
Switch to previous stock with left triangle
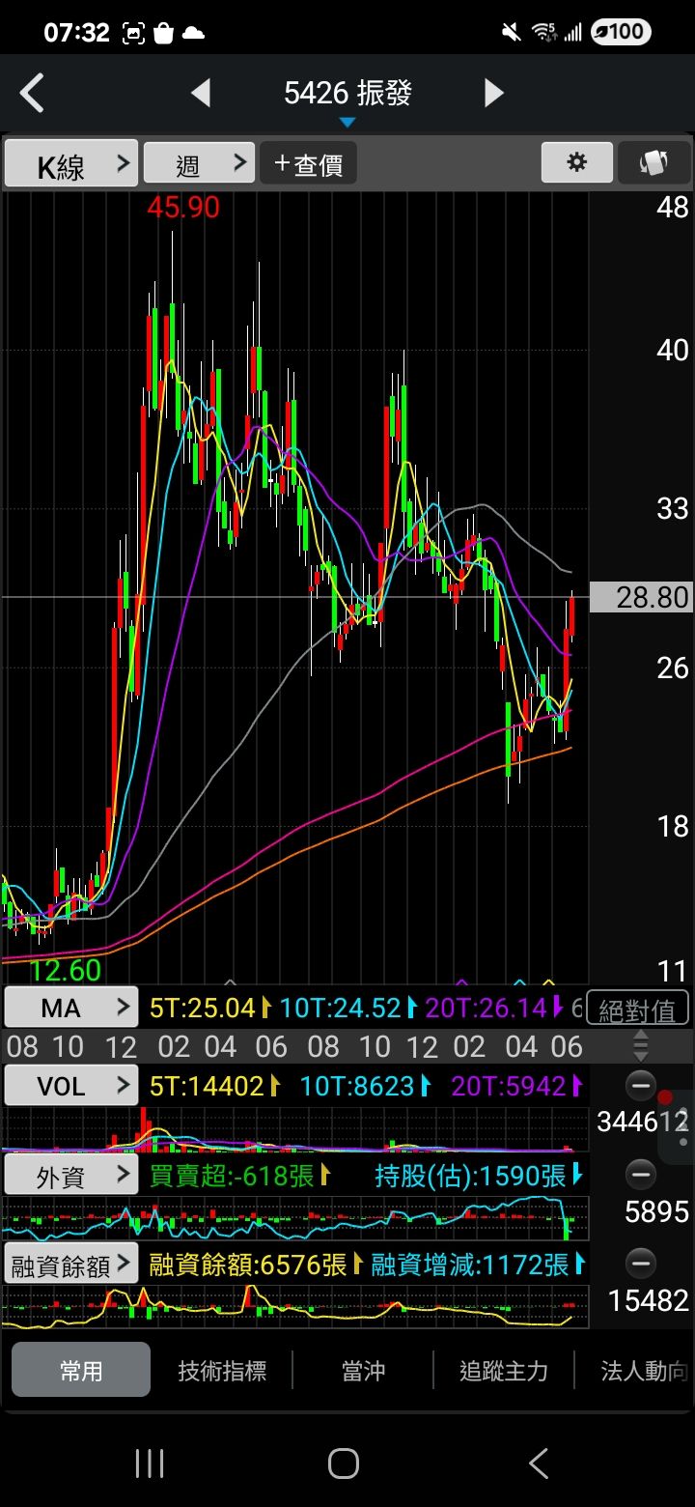(x=201, y=93)
